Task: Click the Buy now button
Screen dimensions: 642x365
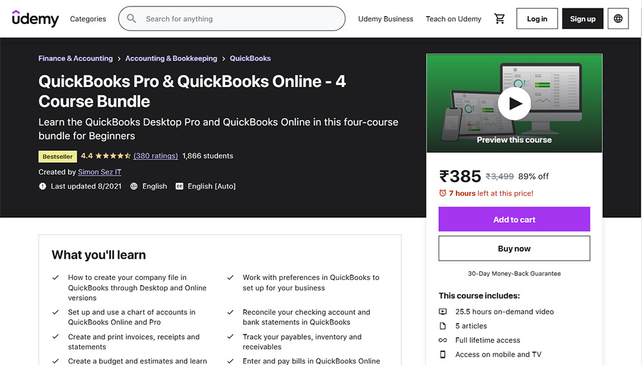Action: (x=514, y=248)
